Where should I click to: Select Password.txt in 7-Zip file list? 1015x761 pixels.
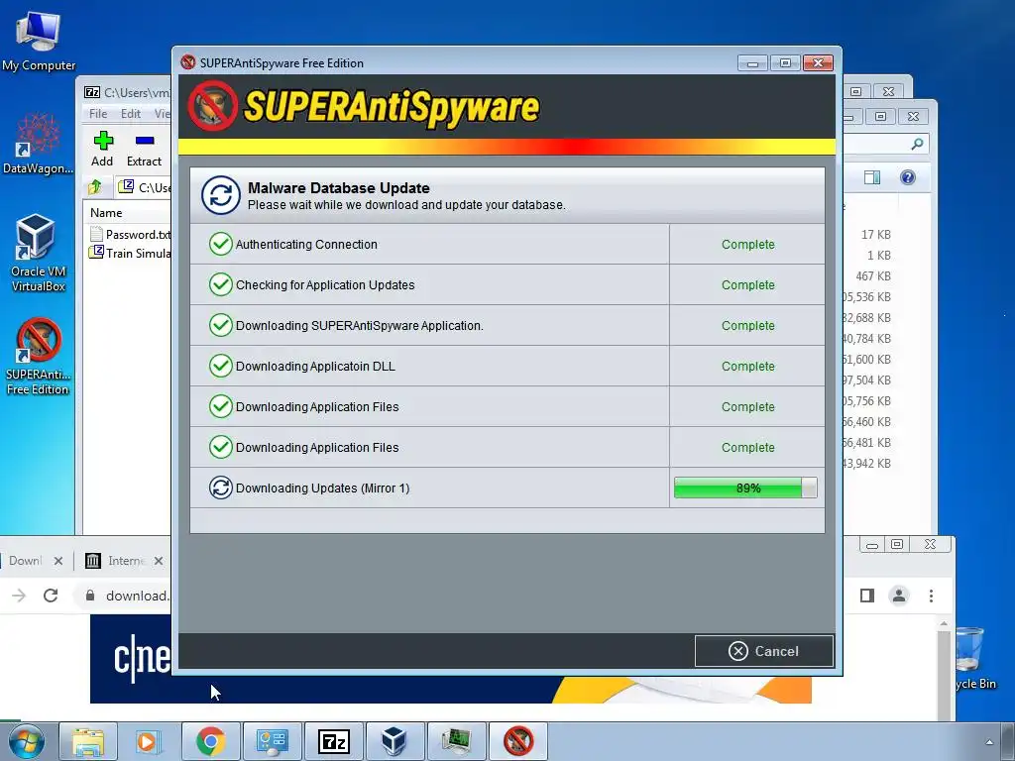pyautogui.click(x=130, y=234)
